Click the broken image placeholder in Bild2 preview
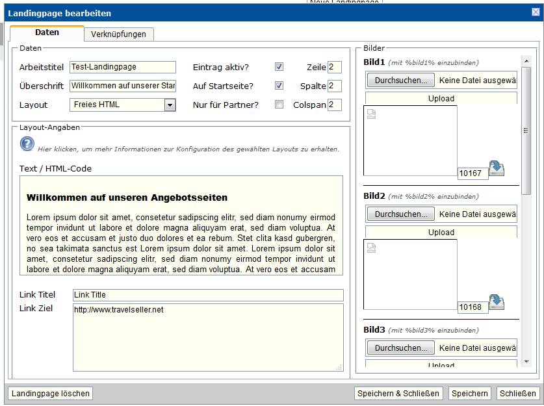The height and width of the screenshot is (406, 544). pos(372,247)
